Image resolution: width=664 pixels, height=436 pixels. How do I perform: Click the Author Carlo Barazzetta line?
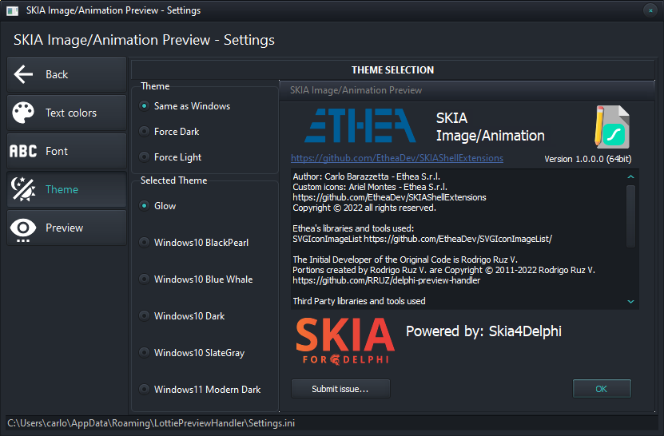(x=366, y=176)
